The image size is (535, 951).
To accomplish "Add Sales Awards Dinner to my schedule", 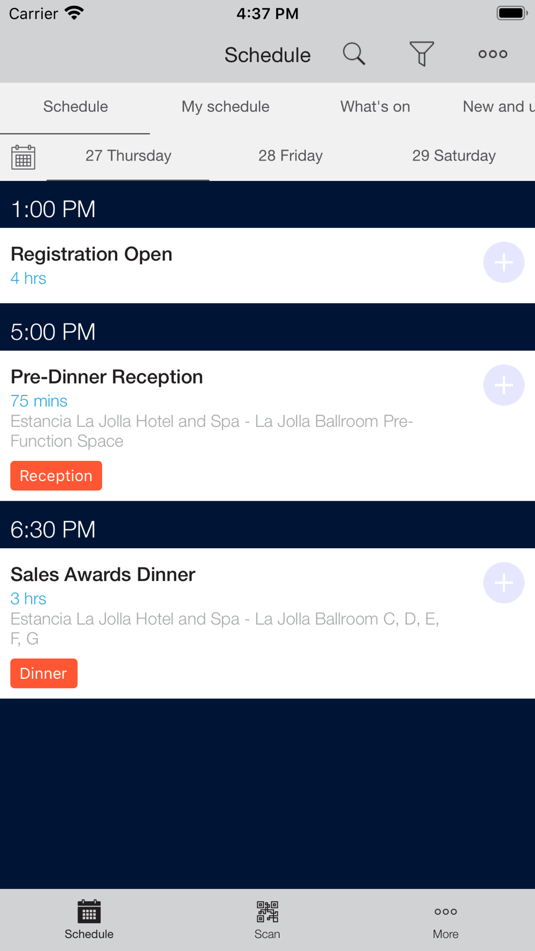I will pyautogui.click(x=503, y=583).
